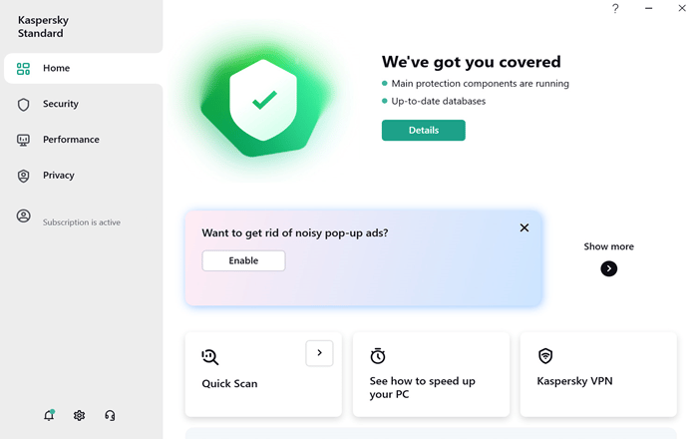Enable pop-up ads blocking
The image size is (698, 439).
243,260
